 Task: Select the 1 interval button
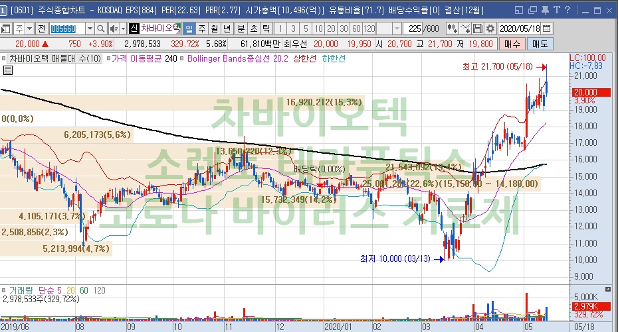(280, 28)
